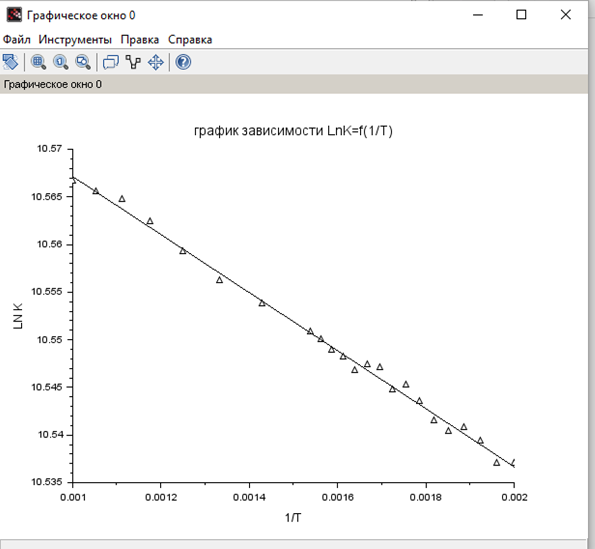The height and width of the screenshot is (549, 595).
Task: Open the curve node editing tool
Action: [133, 62]
